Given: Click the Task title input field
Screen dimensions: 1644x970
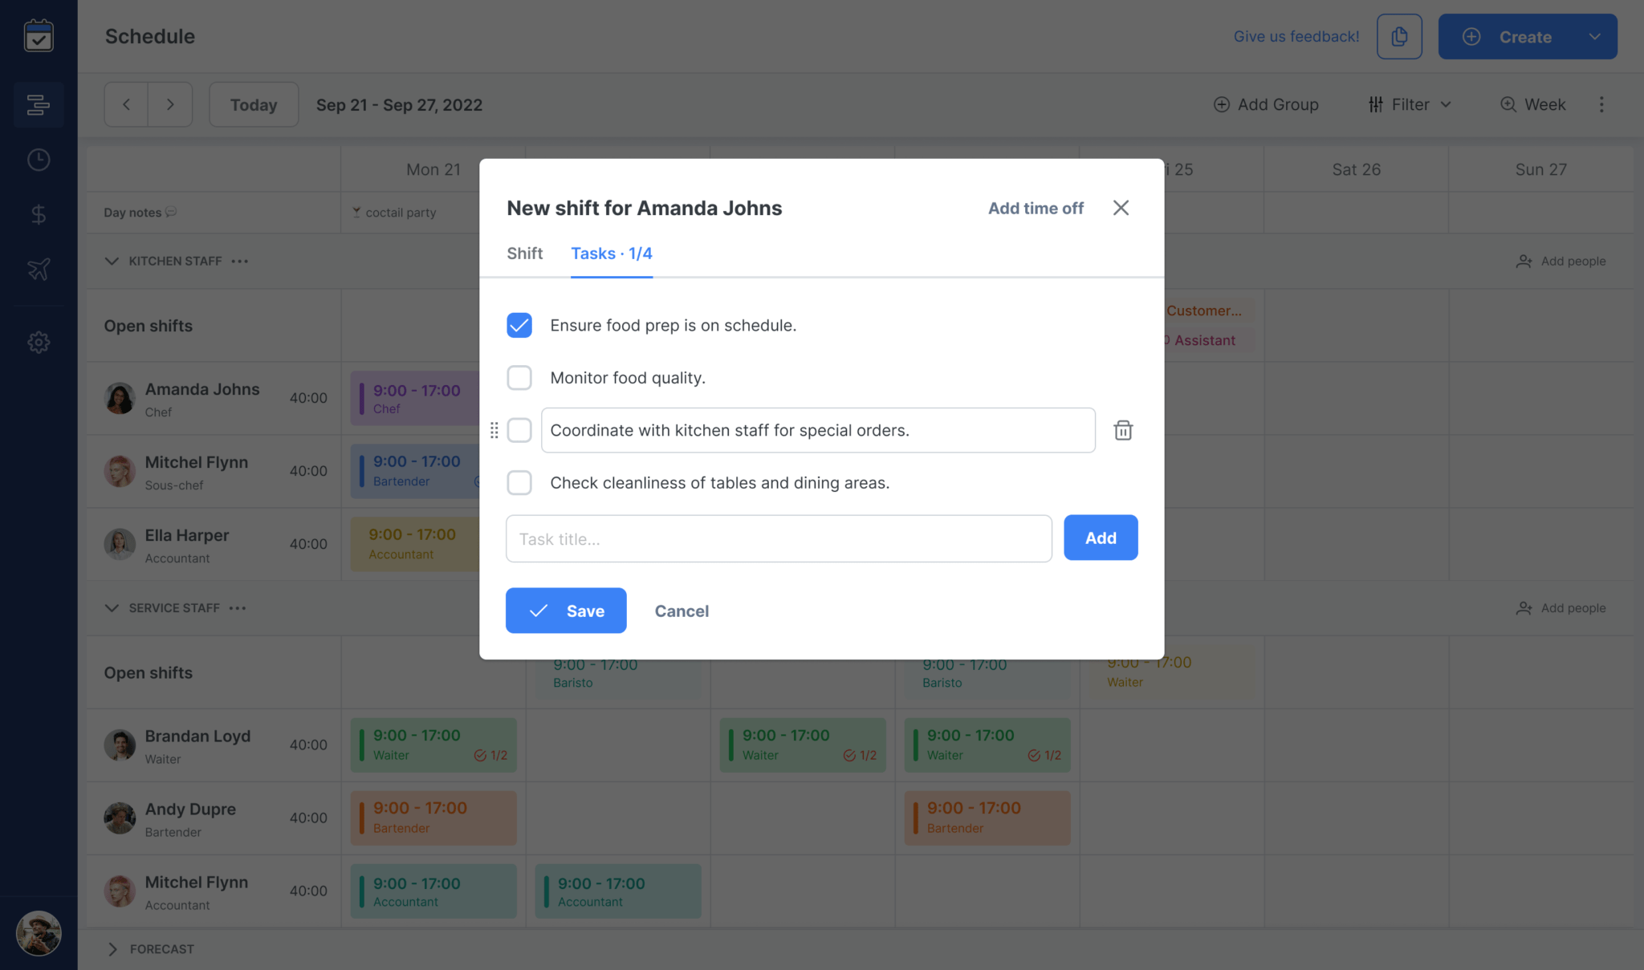Looking at the screenshot, I should (778, 538).
